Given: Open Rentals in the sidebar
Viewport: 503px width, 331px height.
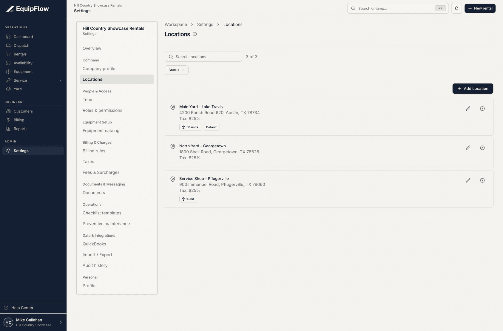Looking at the screenshot, I should pyautogui.click(x=33, y=54).
